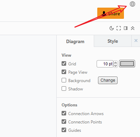Enter fullscreen mode via bracket icon
The width and height of the screenshot is (140, 137).
click(x=119, y=28)
